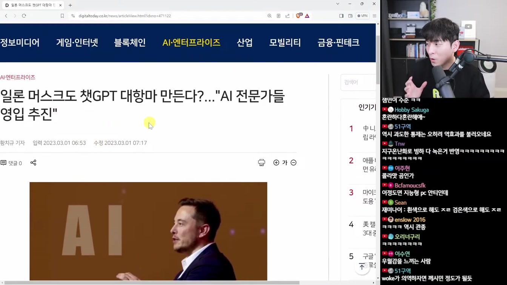The height and width of the screenshot is (285, 507).
Task: Open the Brave Shields lion icon
Action: tap(298, 16)
